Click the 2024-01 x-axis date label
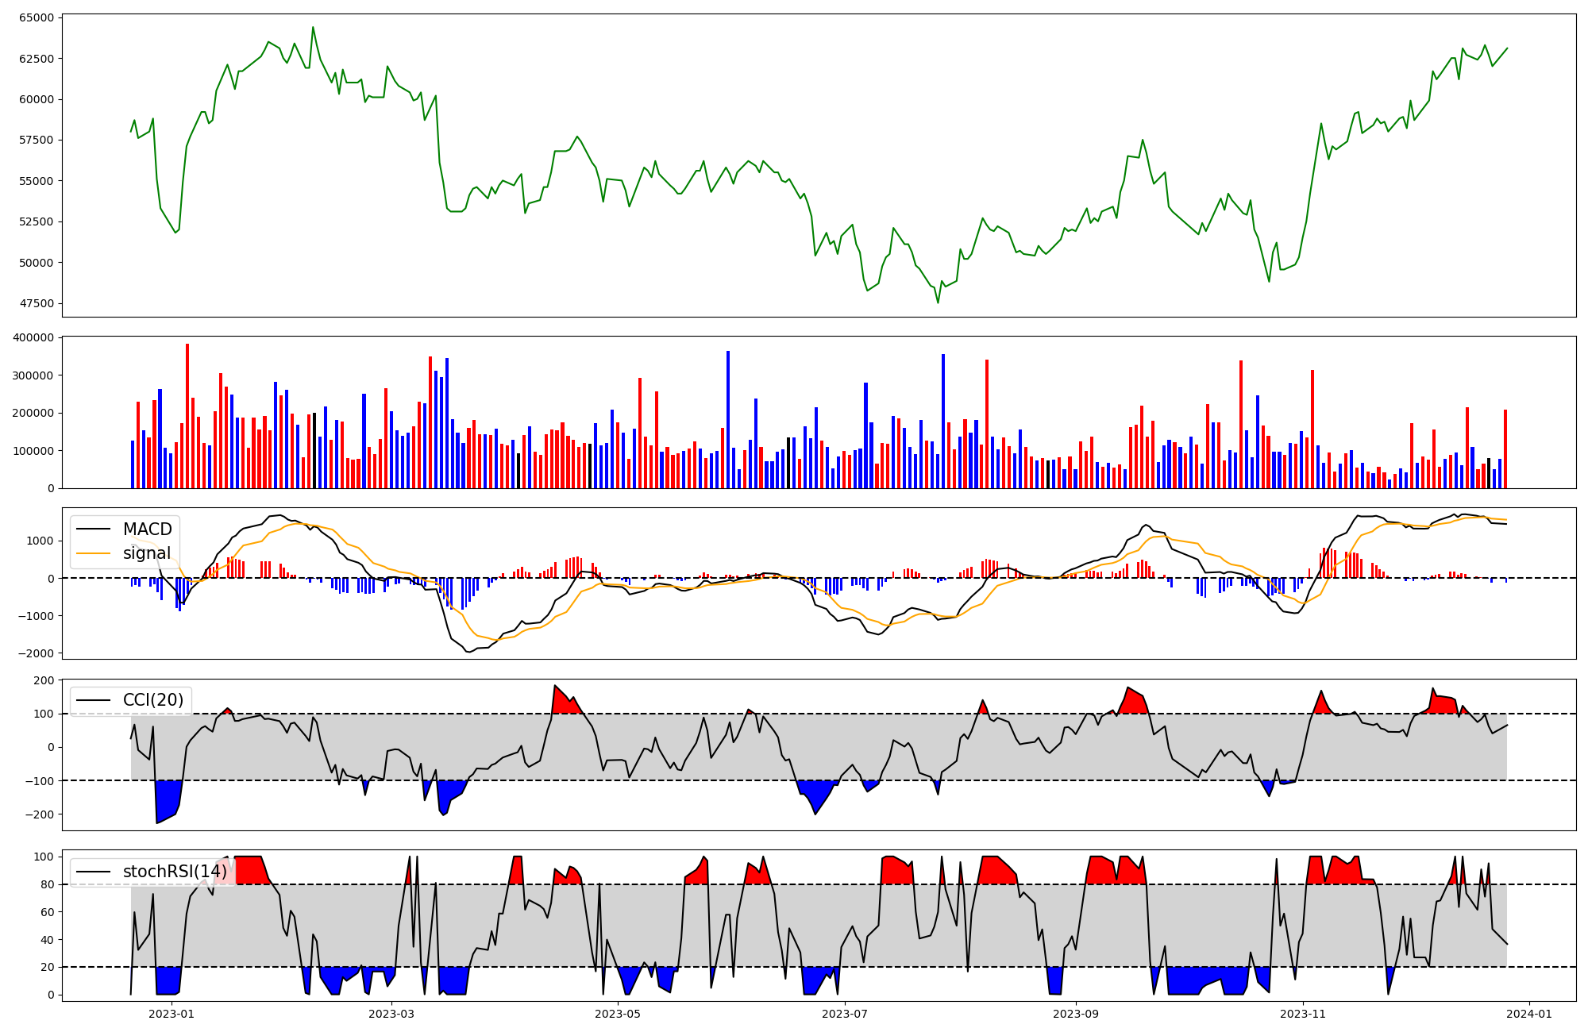Screen dimensions: 1588x1032 (1529, 1014)
